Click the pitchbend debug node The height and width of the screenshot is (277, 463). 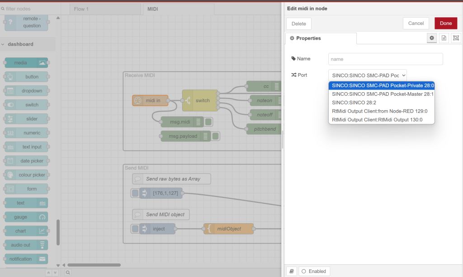[264, 129]
